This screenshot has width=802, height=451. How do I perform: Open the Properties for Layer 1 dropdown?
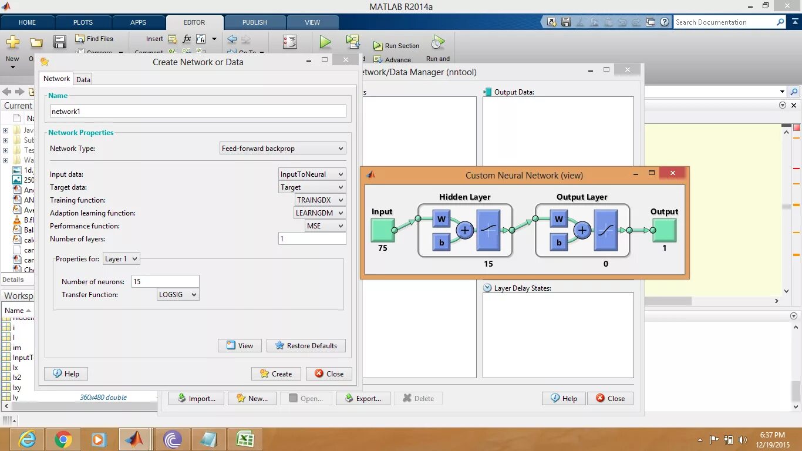121,258
